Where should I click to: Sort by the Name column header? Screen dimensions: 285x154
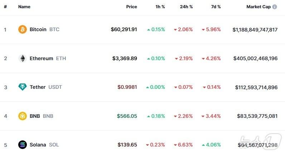tap(24, 7)
